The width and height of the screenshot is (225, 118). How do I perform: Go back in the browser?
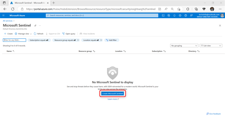(5, 9)
